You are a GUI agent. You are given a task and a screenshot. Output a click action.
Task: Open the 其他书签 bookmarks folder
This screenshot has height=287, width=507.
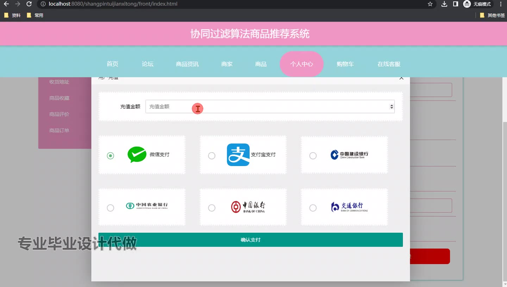pyautogui.click(x=492, y=15)
